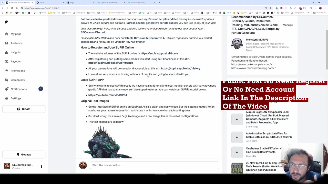This screenshot has width=328, height=184.
Task: Click the Insights bar chart icon
Action: pos(7,52)
